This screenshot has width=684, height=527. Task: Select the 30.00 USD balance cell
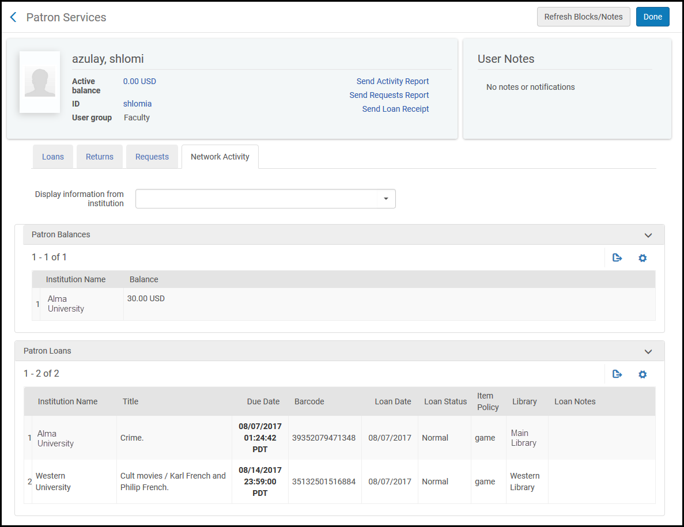[146, 298]
